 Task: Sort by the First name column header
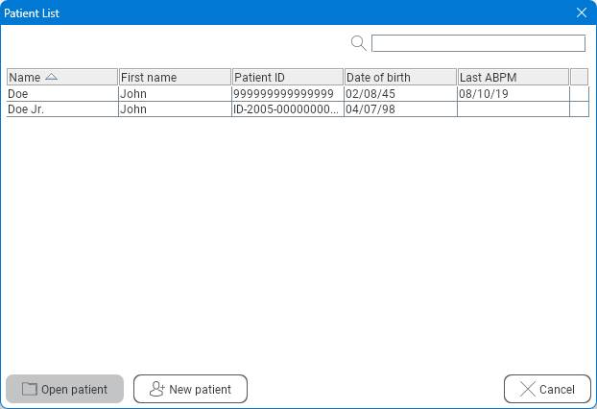(x=175, y=77)
